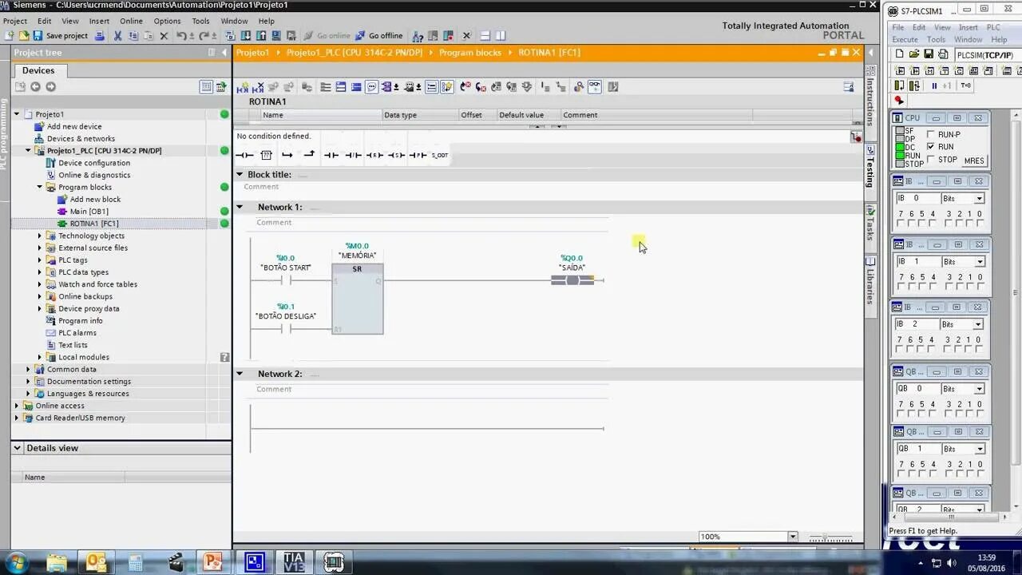This screenshot has width=1022, height=575.
Task: Toggle bit 7 checkbox of IB 0
Action: pos(900,224)
